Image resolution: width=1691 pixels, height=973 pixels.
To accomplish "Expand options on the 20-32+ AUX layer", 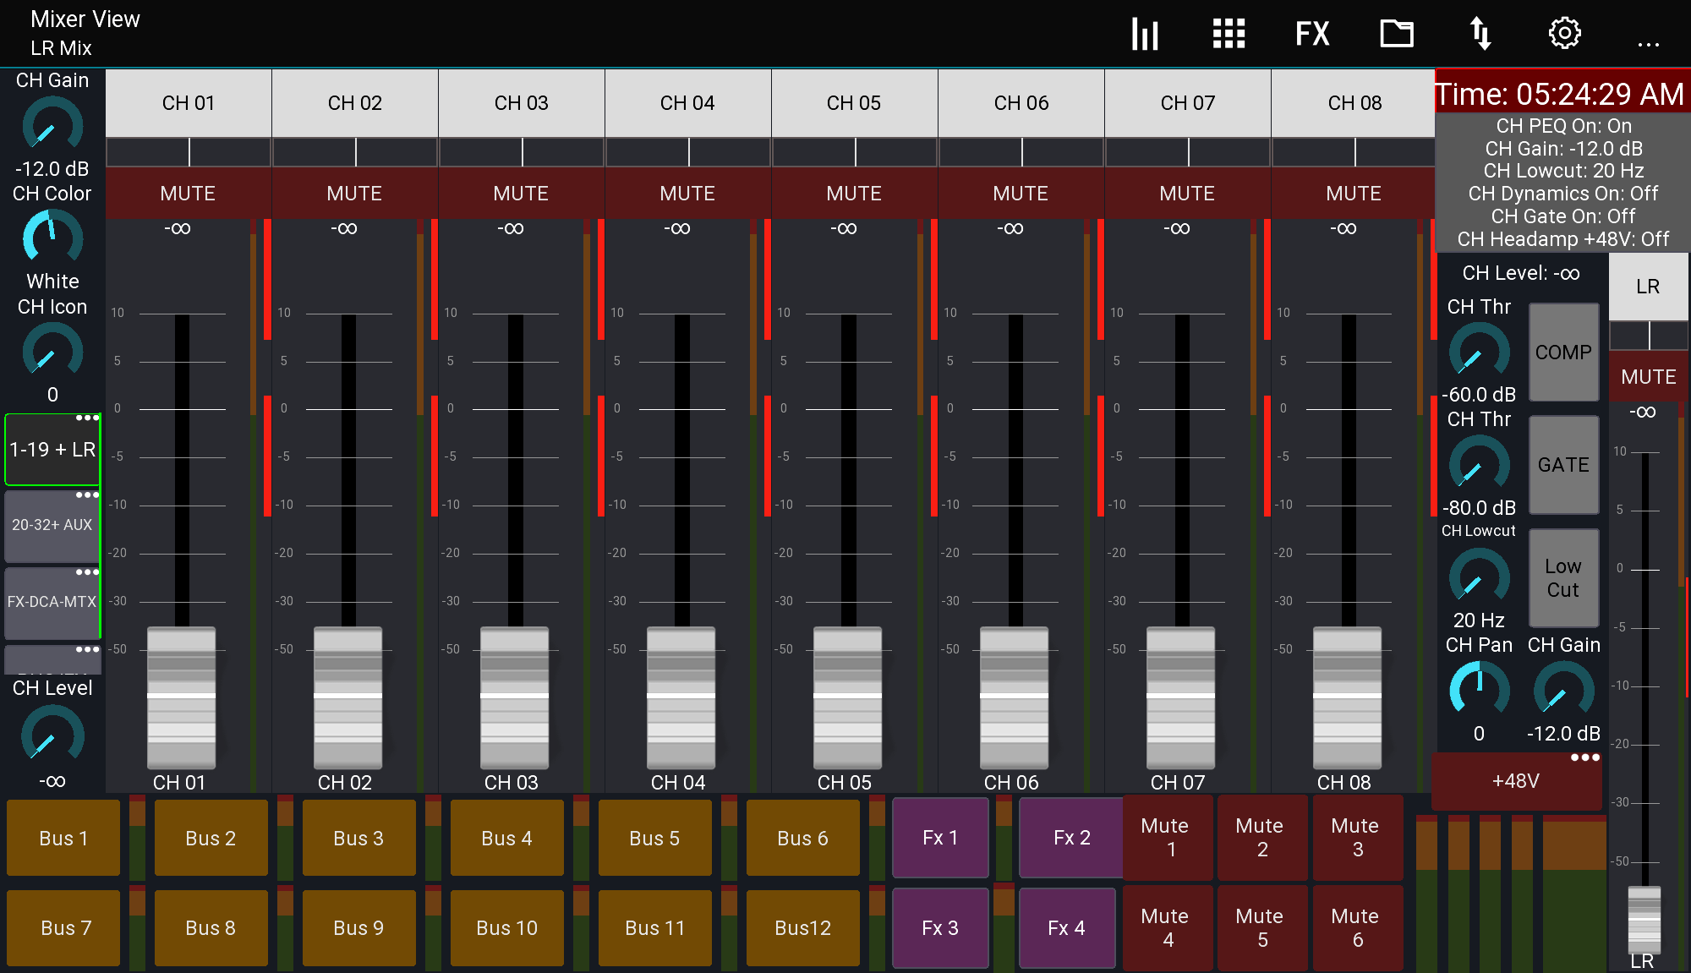I will [85, 495].
